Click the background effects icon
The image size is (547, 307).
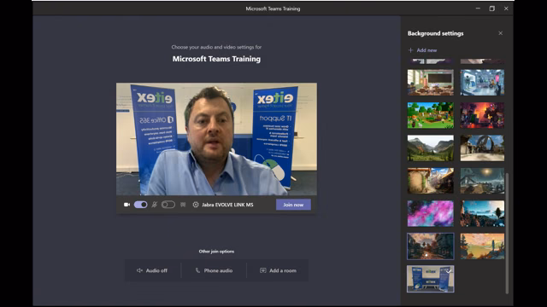point(183,205)
